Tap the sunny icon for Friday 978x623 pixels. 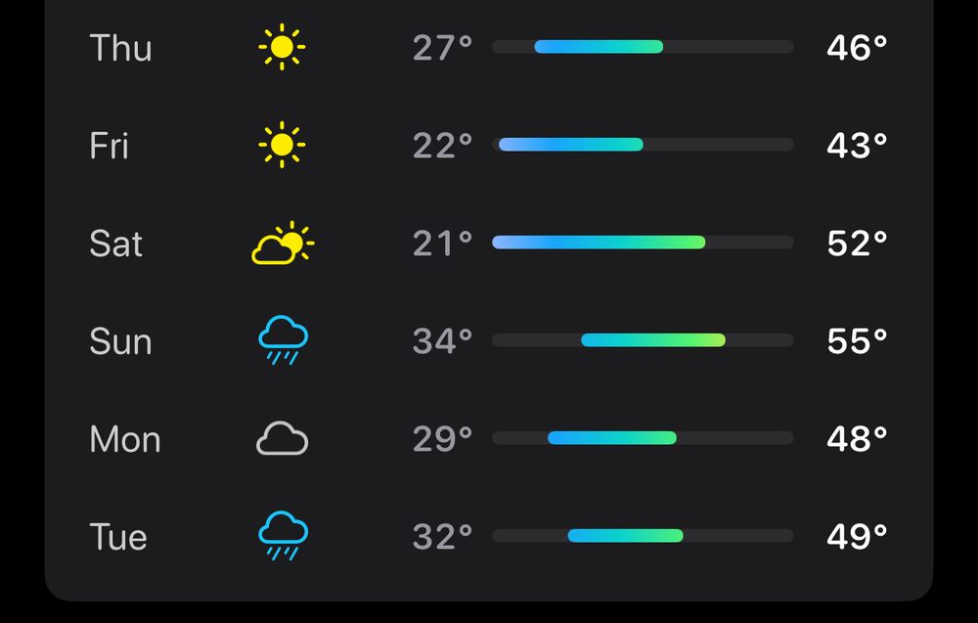pyautogui.click(x=282, y=145)
